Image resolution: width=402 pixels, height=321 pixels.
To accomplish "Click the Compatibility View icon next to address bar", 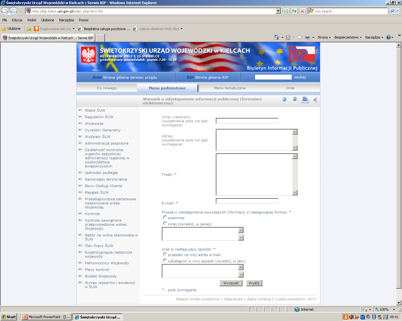I will [286, 11].
